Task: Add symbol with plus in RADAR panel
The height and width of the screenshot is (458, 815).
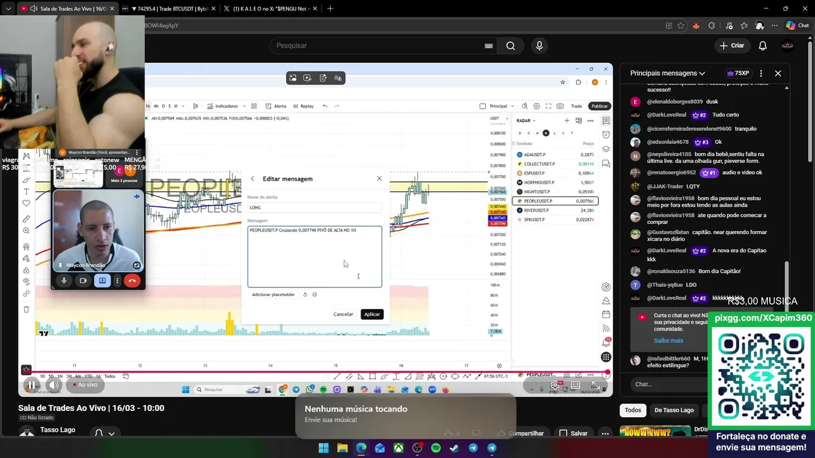Action: pyautogui.click(x=567, y=120)
